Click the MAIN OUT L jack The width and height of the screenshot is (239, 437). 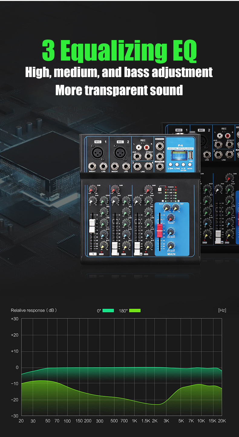pos(159,146)
